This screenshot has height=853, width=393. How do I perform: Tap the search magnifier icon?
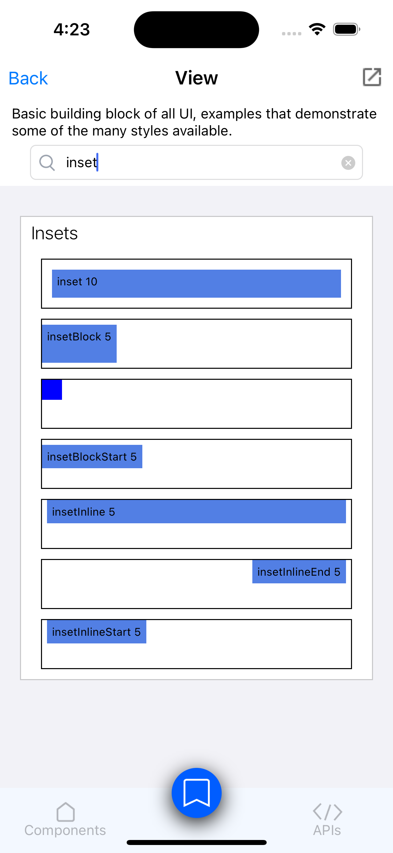pyautogui.click(x=47, y=163)
